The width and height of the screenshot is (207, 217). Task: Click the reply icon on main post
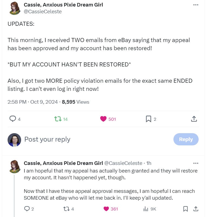(13, 119)
